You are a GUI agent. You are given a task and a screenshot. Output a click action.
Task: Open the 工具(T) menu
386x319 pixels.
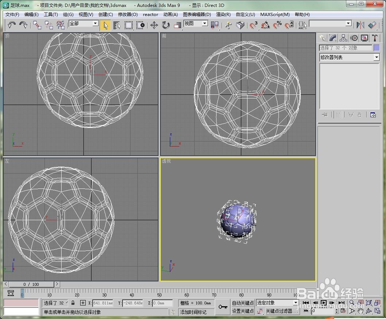51,15
